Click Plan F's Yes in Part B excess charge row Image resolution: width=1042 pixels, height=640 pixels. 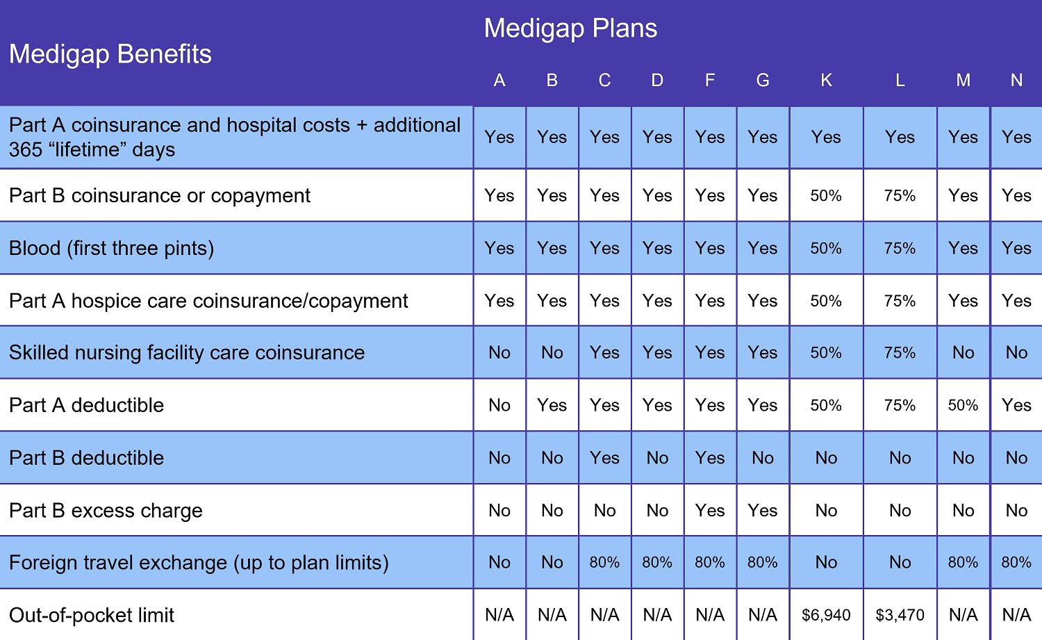[709, 511]
